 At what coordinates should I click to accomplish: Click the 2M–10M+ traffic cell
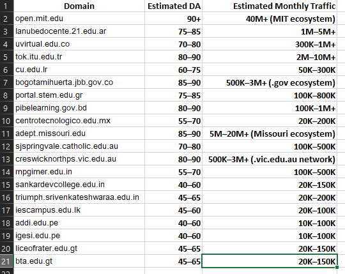coord(270,57)
